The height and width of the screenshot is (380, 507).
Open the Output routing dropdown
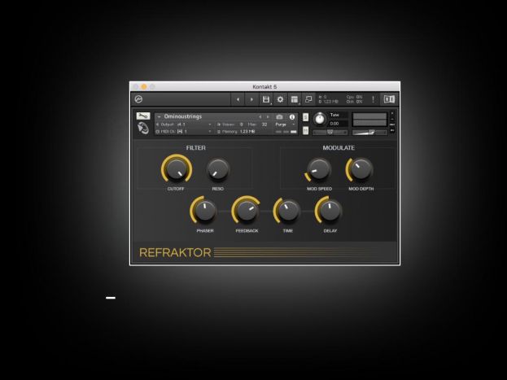[184, 124]
